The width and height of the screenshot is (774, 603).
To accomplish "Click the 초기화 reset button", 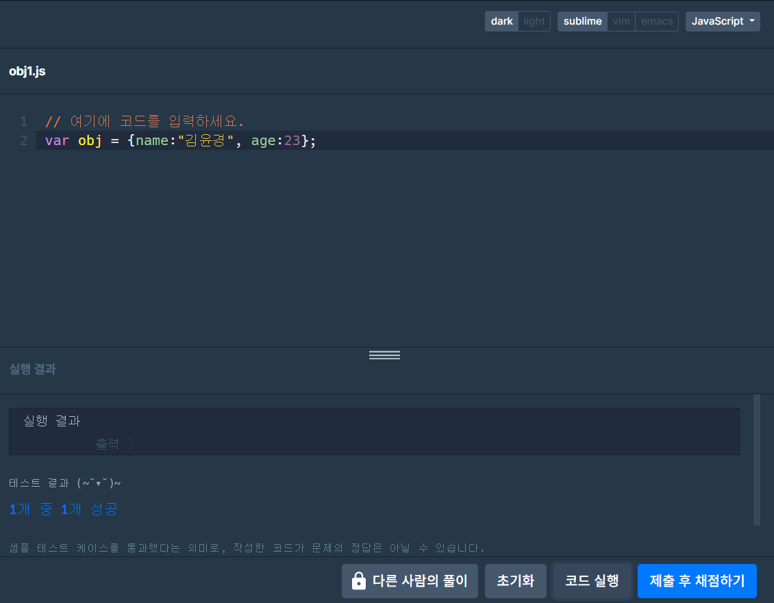I will pos(515,581).
